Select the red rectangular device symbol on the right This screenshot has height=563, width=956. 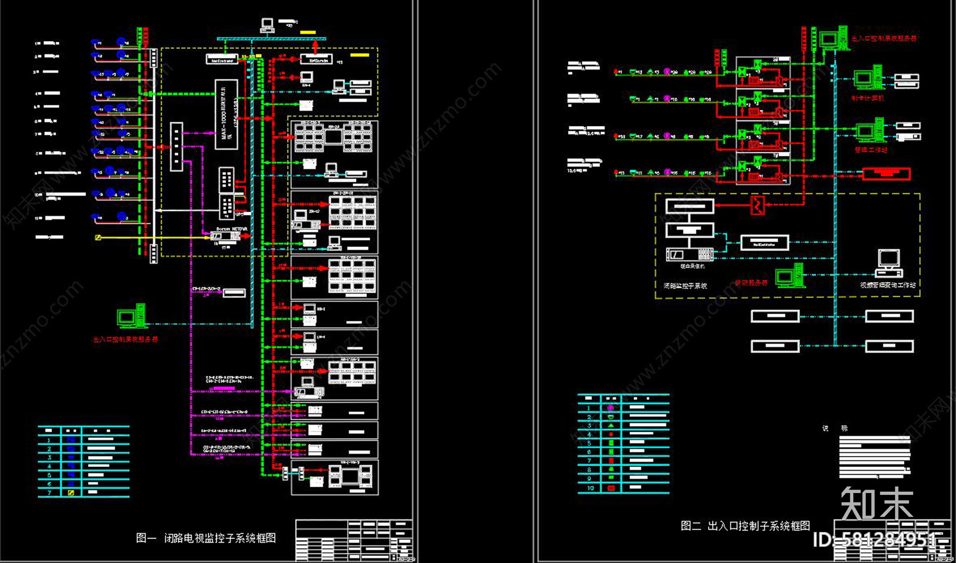[x=886, y=174]
